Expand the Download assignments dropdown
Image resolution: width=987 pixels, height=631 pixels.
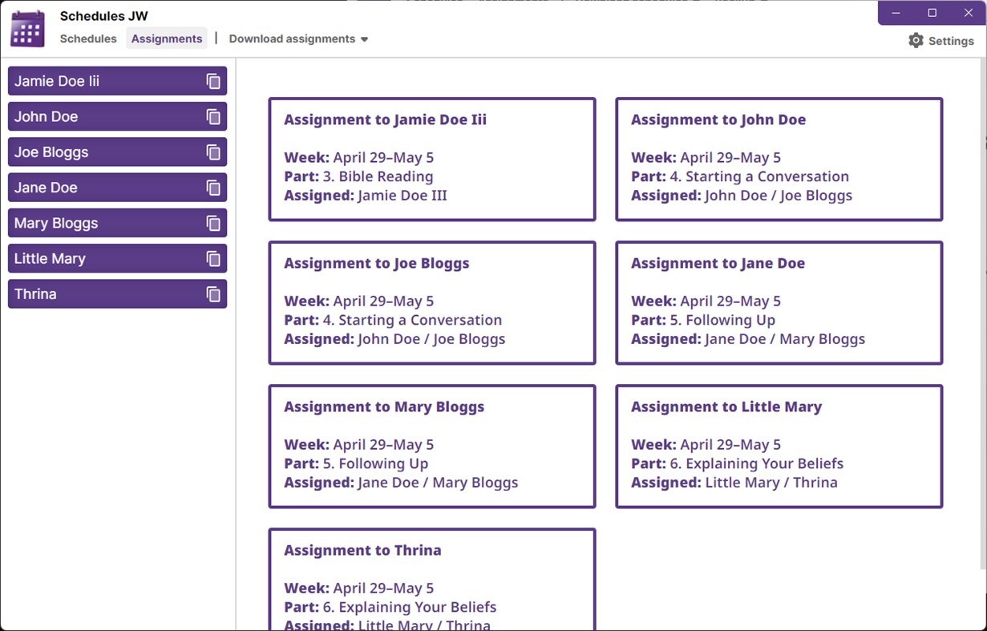coord(297,38)
